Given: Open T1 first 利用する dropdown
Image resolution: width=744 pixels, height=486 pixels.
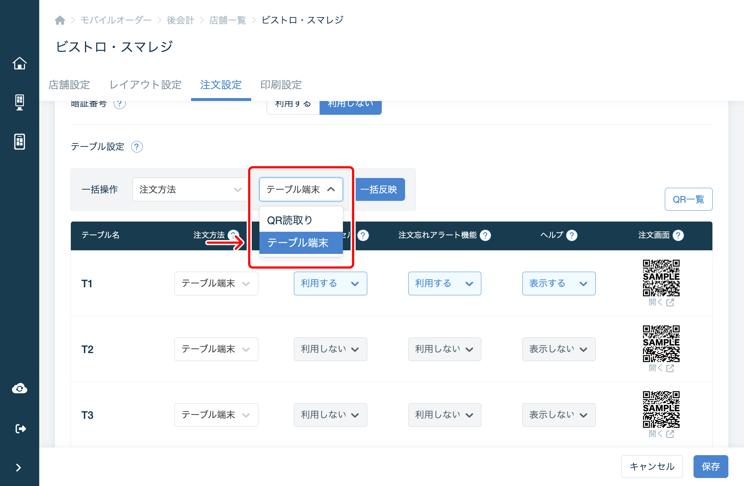Looking at the screenshot, I should click(331, 283).
